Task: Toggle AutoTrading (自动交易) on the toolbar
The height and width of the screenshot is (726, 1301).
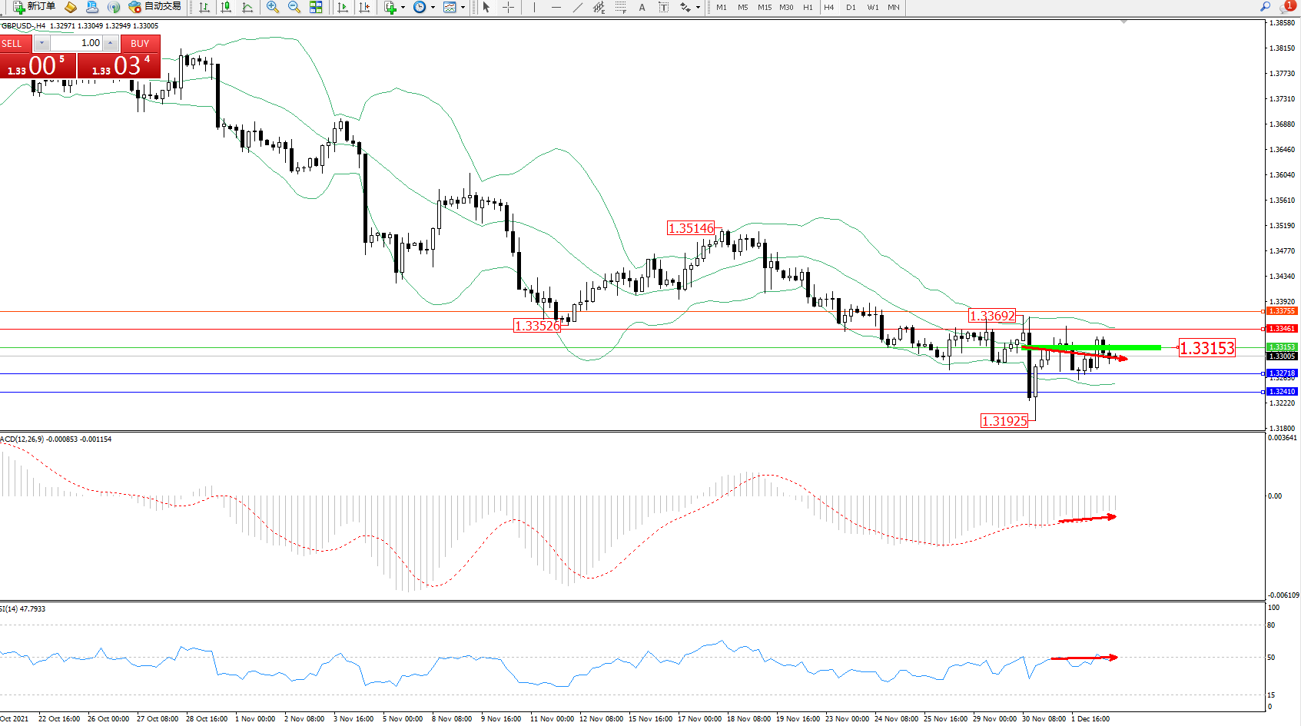Action: (155, 7)
